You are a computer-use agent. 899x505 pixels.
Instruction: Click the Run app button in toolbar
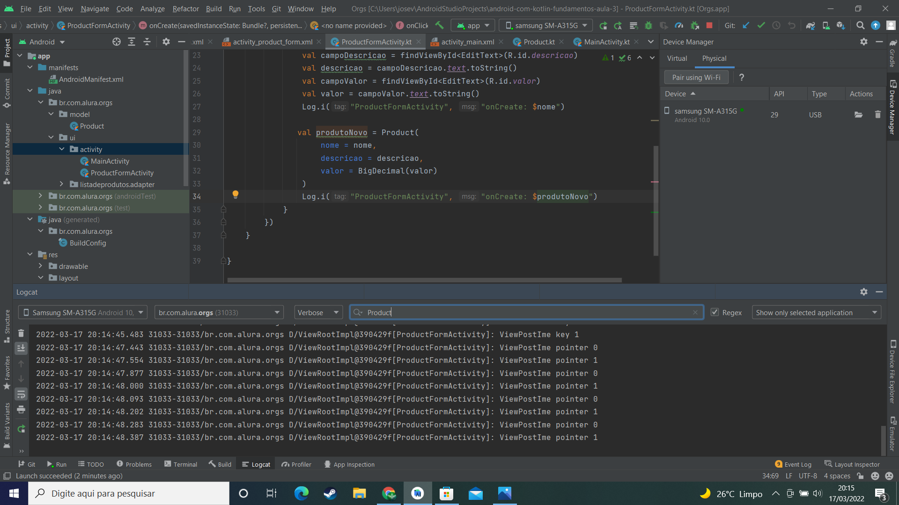click(x=603, y=25)
